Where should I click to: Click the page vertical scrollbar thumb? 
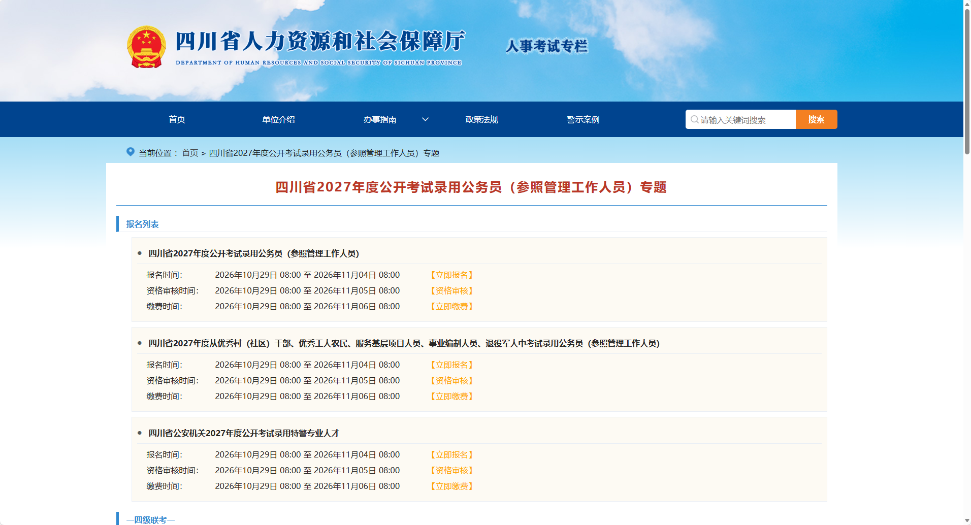tap(967, 81)
